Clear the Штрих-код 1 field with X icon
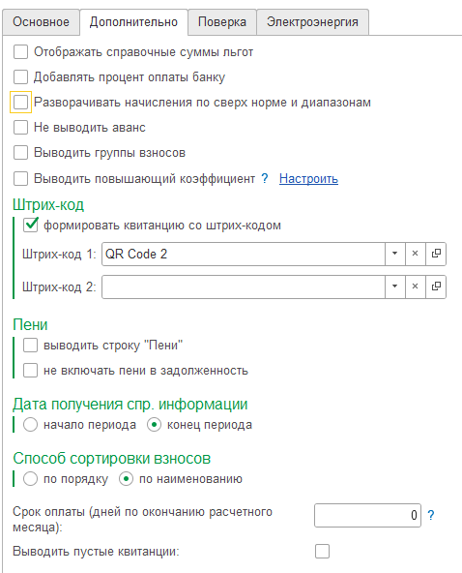Screen dimensions: 462x573 [416, 254]
